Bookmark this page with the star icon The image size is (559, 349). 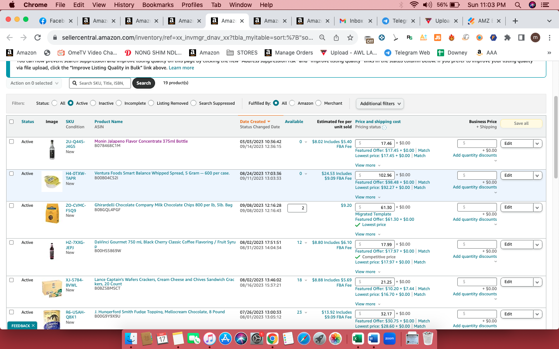(x=350, y=38)
